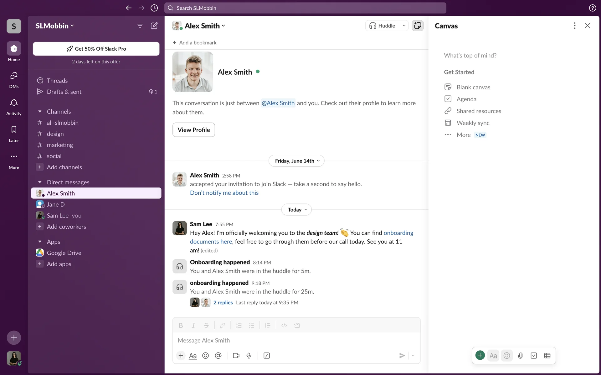Click the record video clip icon

(236, 356)
